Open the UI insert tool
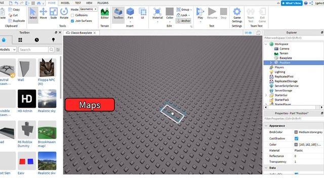Screen dimensions: 324x182 [x=142, y=14]
